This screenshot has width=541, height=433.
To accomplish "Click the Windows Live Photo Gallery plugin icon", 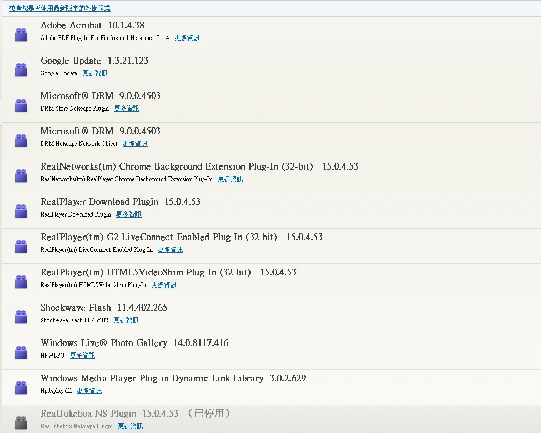I will click(x=21, y=352).
